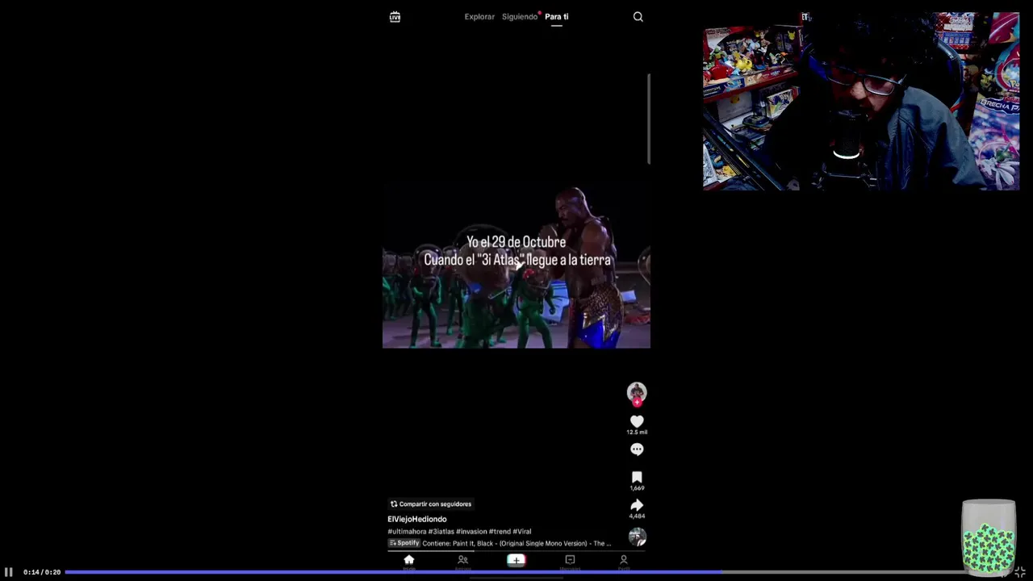Click the 0:14 / 0:20 time display
The image size is (1033, 581).
click(x=42, y=572)
